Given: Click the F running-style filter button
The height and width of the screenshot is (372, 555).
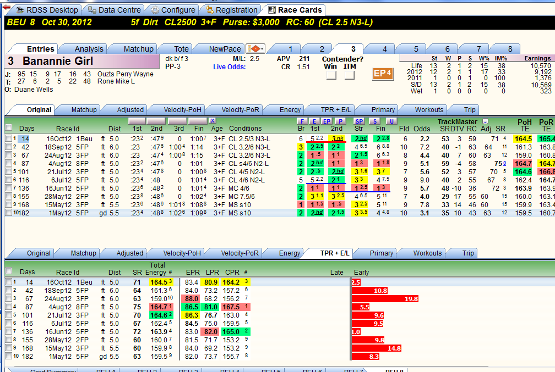Looking at the screenshot, I should click(302, 121).
